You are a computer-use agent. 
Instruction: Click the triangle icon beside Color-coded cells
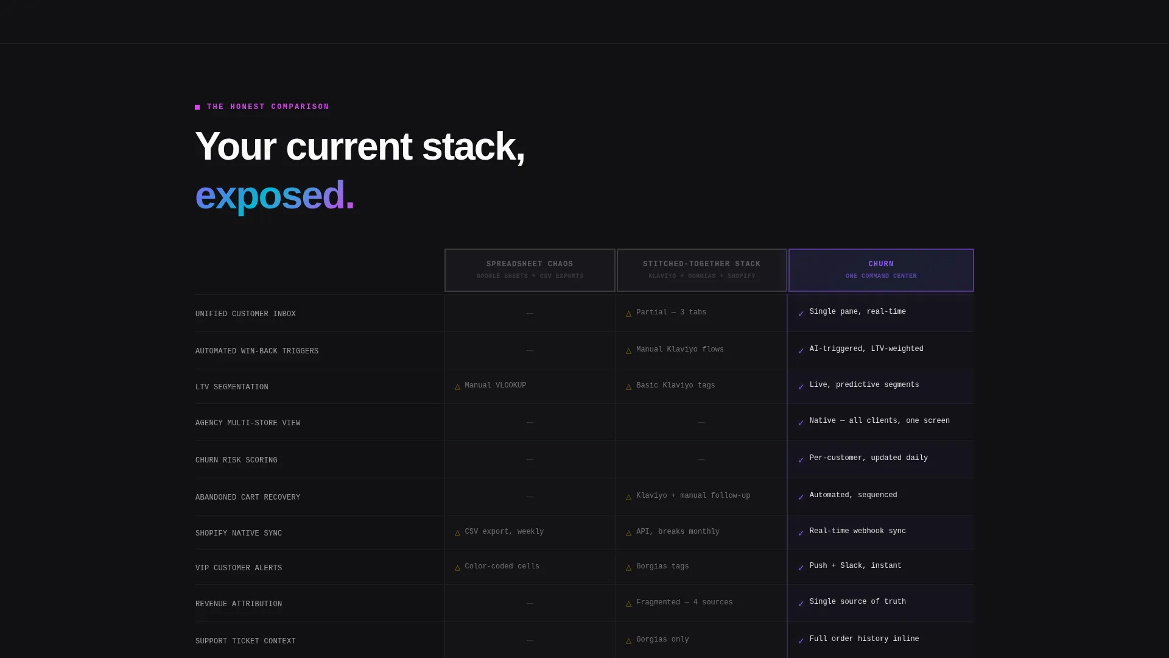point(457,568)
